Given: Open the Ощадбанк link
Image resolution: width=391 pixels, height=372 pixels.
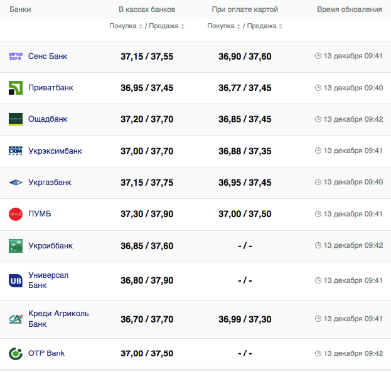Looking at the screenshot, I should (x=48, y=119).
